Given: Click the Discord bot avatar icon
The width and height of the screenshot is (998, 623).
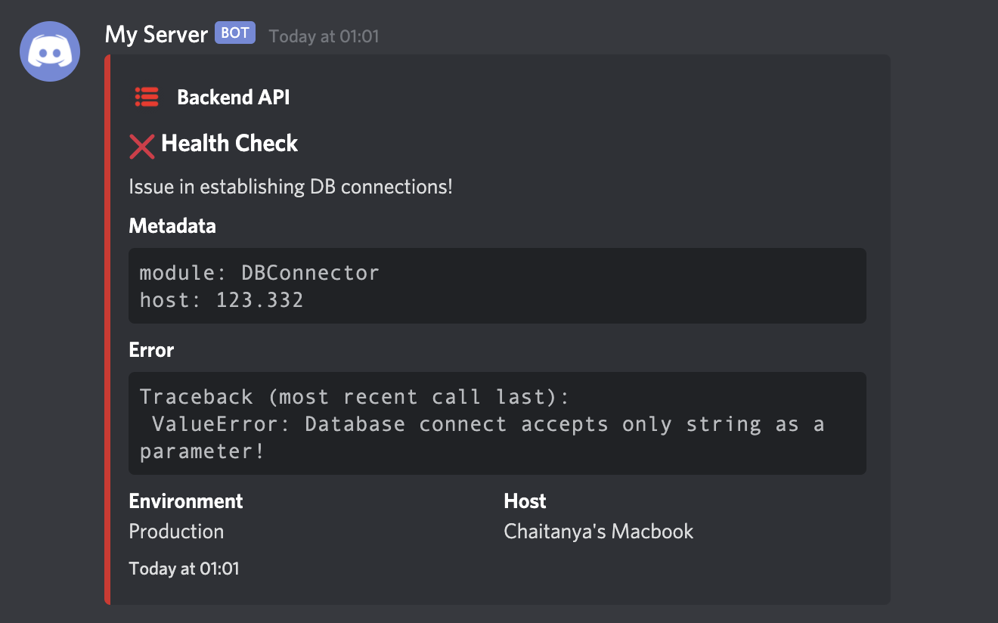Looking at the screenshot, I should [x=50, y=51].
